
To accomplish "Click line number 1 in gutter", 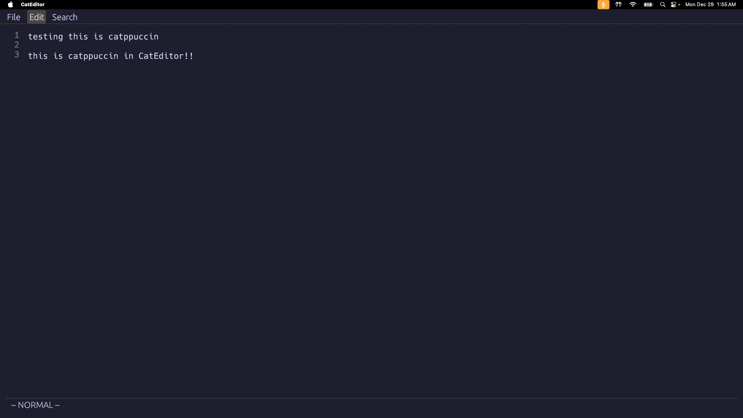I will (x=17, y=35).
